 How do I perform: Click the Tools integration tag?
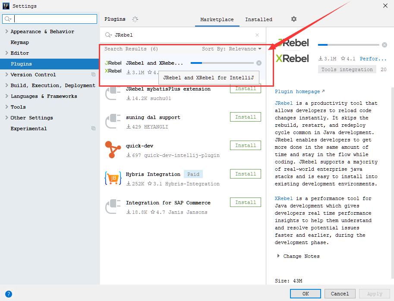tap(347, 69)
